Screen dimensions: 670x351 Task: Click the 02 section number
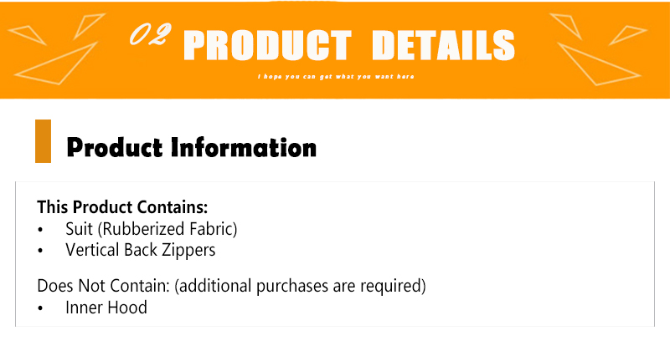click(150, 34)
